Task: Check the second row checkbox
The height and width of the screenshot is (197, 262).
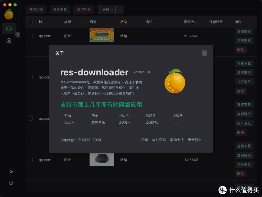Action: tap(31, 77)
